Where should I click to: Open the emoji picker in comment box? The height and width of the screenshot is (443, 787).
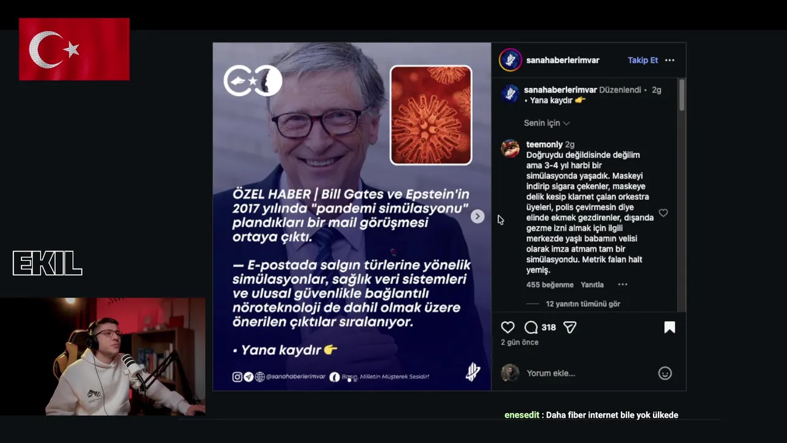click(665, 373)
